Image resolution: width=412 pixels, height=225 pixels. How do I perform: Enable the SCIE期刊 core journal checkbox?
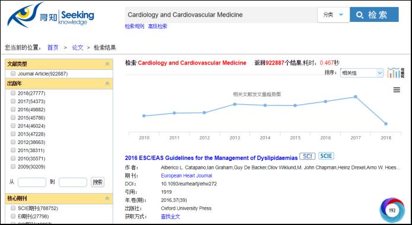click(13, 208)
